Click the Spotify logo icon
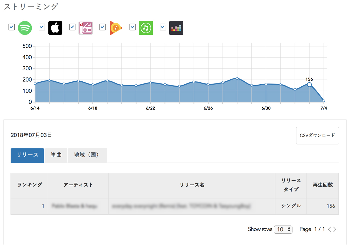 click(25, 28)
